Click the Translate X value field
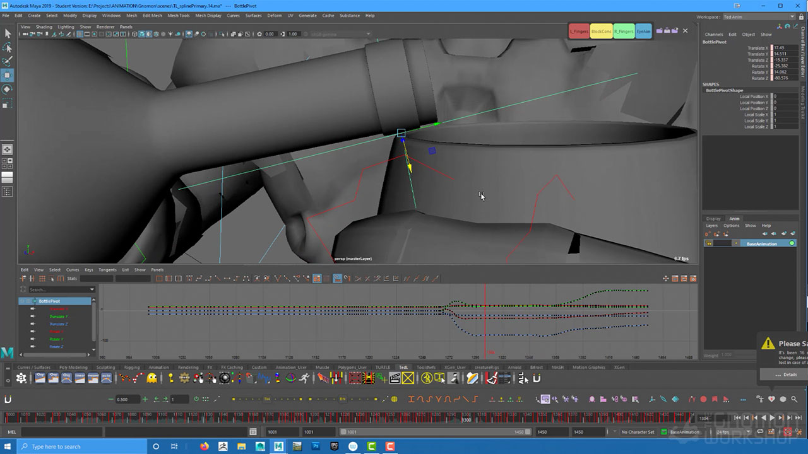This screenshot has height=454, width=808. [x=785, y=48]
